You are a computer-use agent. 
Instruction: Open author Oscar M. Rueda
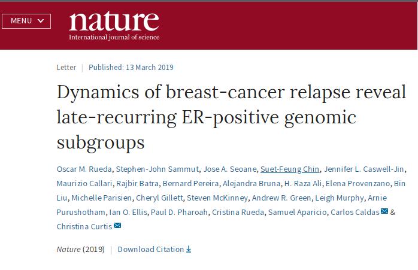84,169
